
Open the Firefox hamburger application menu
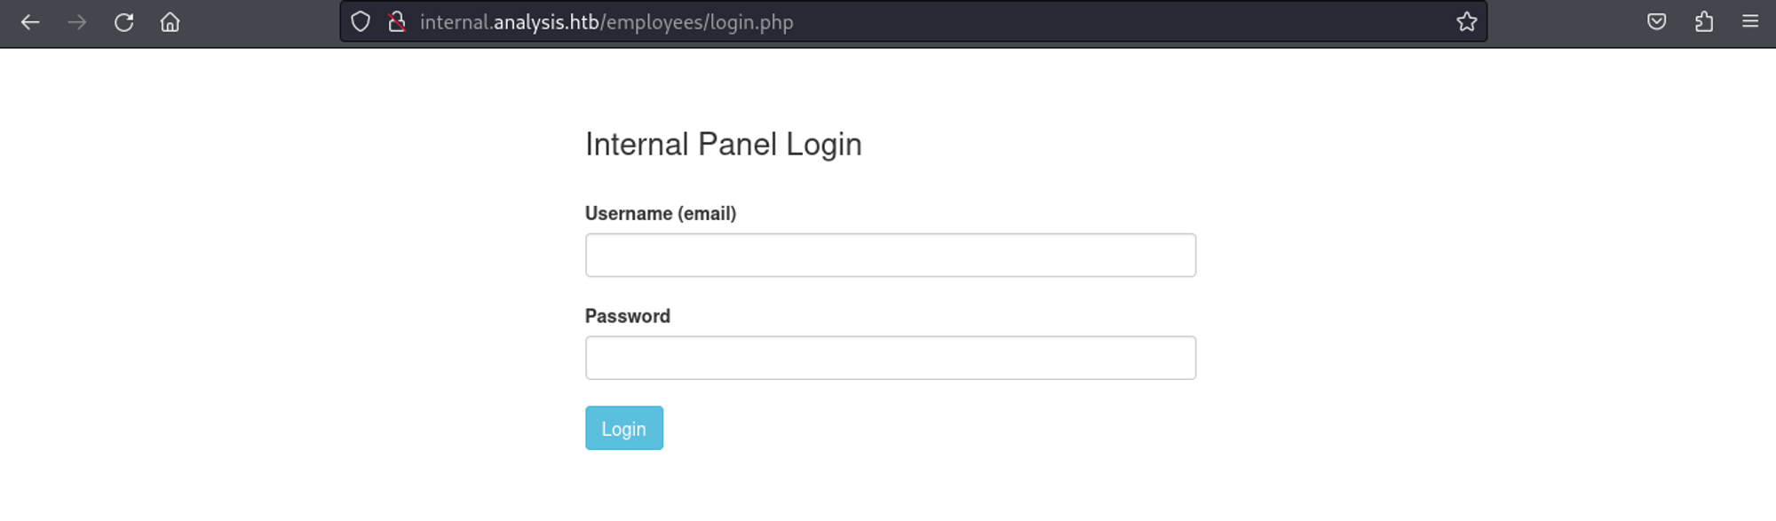[1749, 22]
